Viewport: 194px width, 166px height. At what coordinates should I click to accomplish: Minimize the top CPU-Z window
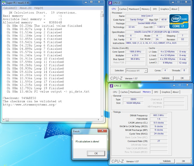coord(173,2)
